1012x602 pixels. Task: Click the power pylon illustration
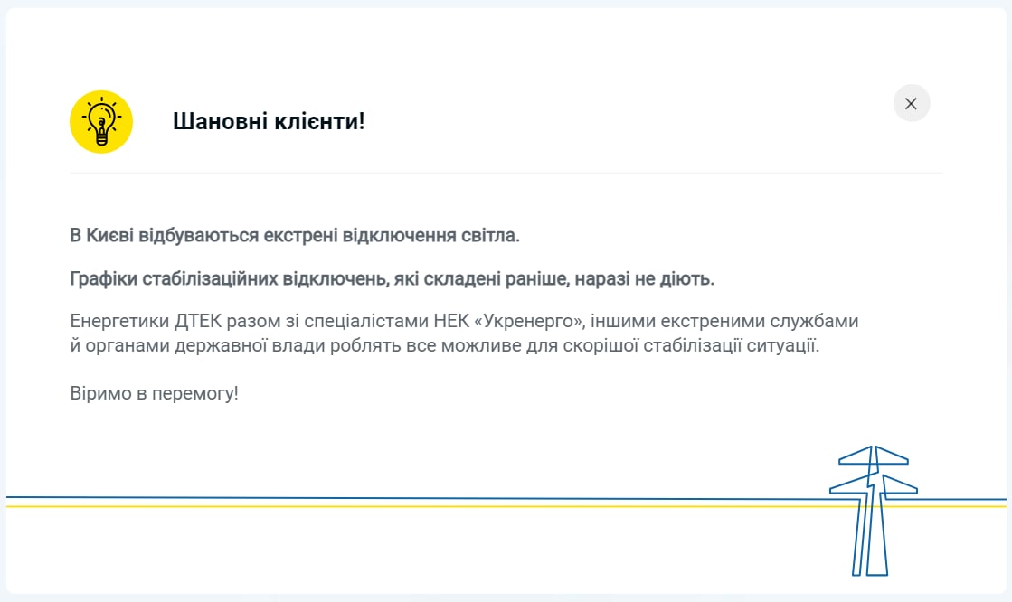(x=873, y=511)
